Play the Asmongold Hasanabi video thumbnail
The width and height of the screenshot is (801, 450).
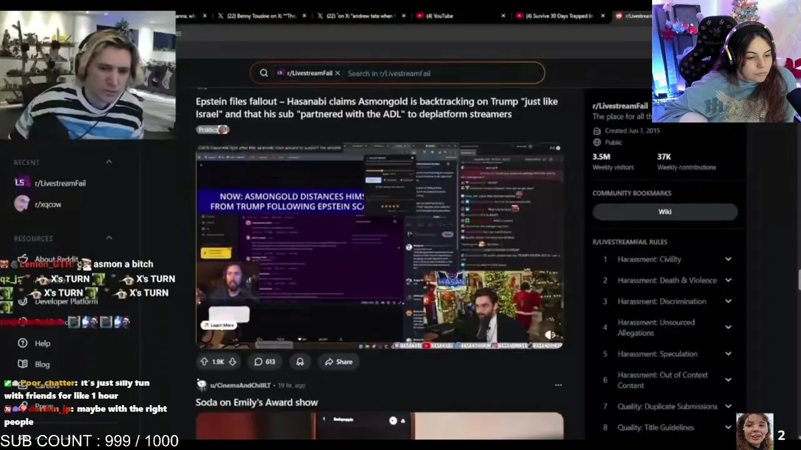pos(379,246)
